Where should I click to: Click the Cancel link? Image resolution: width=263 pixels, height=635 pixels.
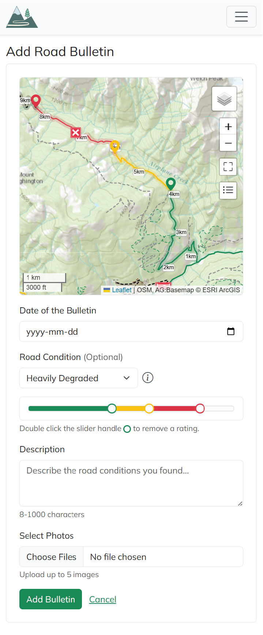click(x=103, y=599)
